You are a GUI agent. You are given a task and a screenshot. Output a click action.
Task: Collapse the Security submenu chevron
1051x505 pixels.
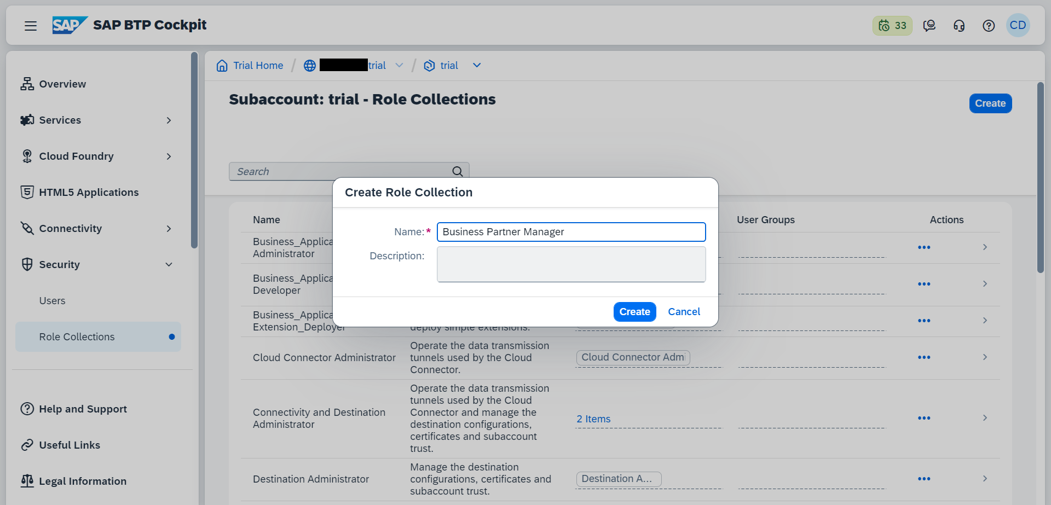(x=169, y=264)
